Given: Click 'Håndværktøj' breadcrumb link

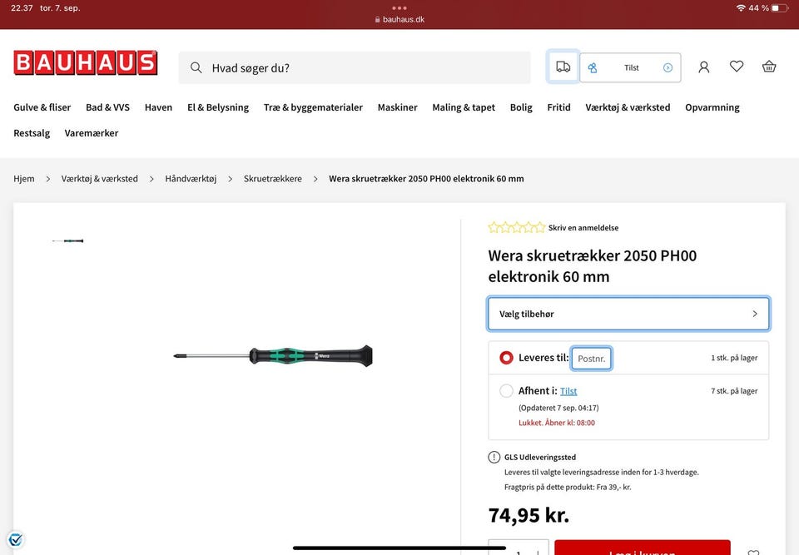Looking at the screenshot, I should click(191, 179).
